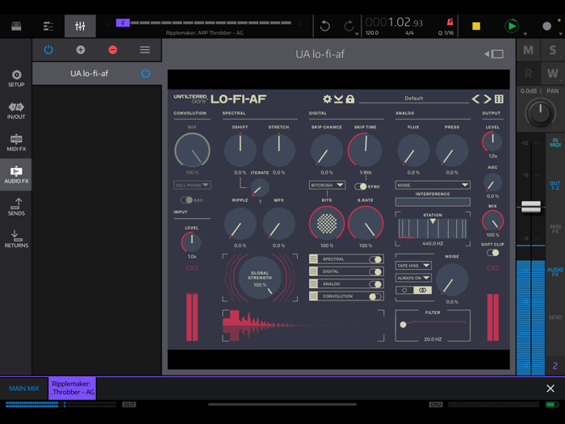Redo the last action
Image resolution: width=565 pixels, height=424 pixels.
pos(349,26)
